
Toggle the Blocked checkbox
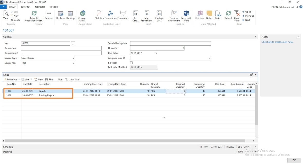131,63
